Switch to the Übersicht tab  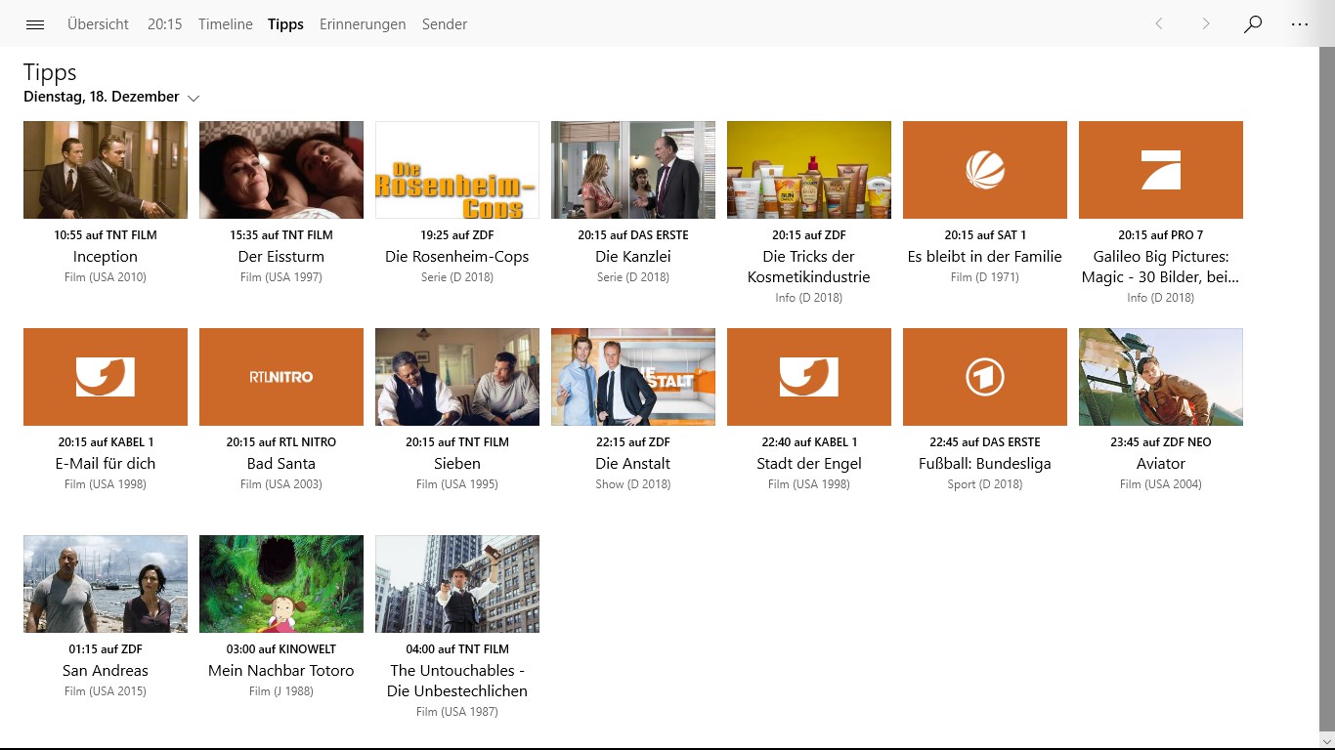point(98,24)
